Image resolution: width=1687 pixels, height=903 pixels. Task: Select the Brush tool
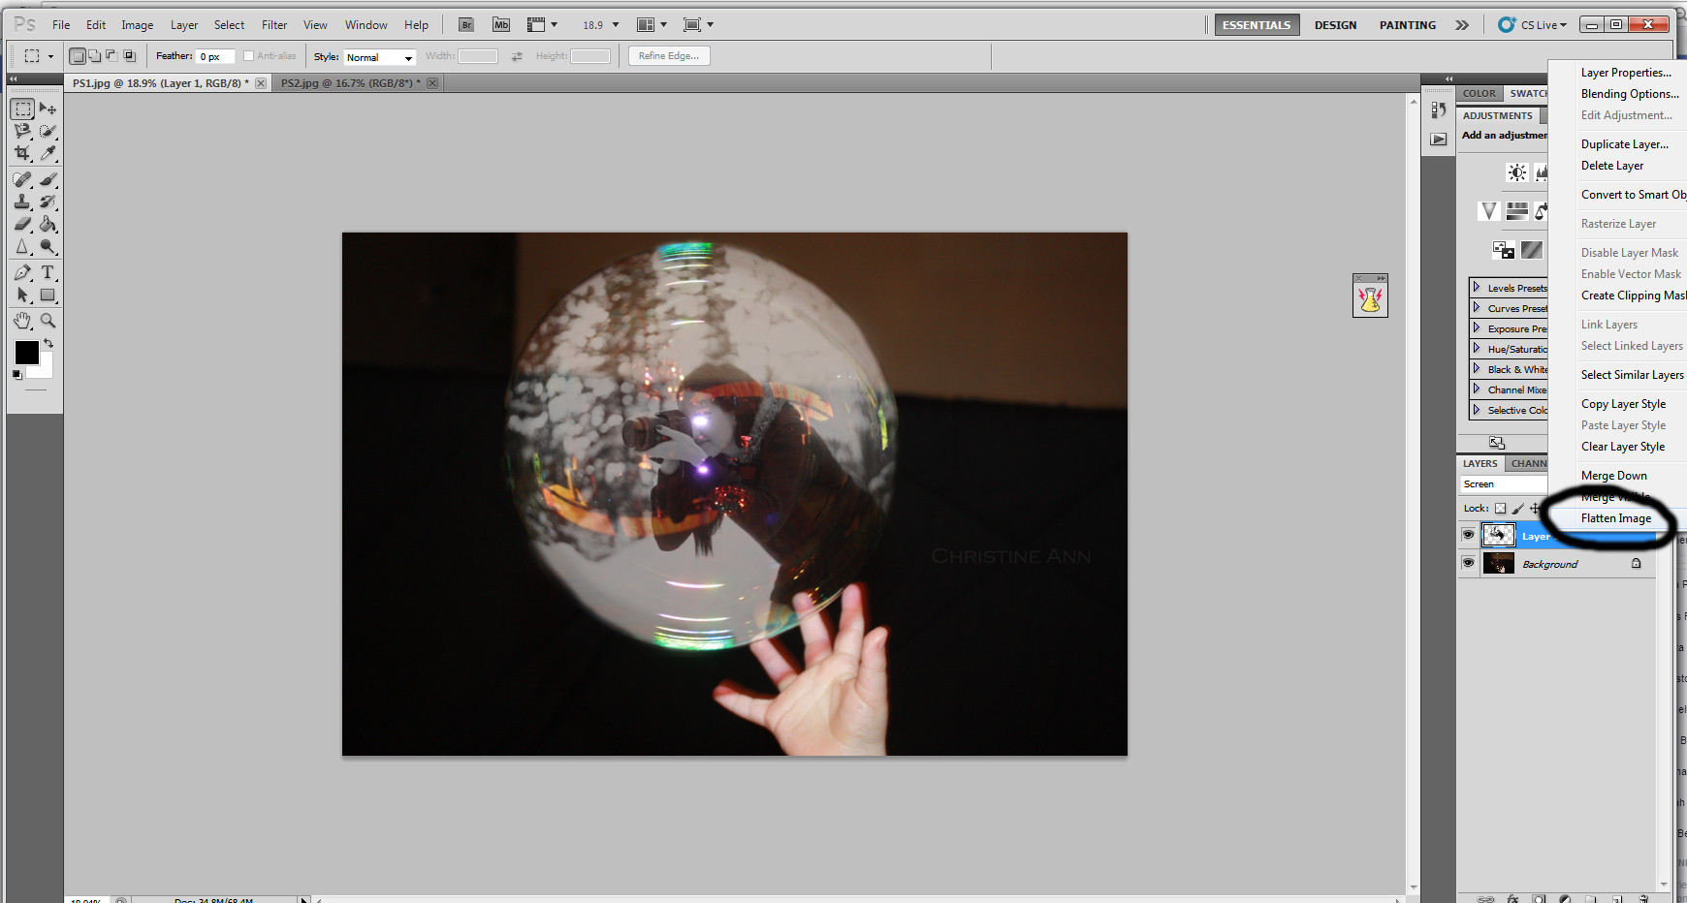[x=48, y=180]
